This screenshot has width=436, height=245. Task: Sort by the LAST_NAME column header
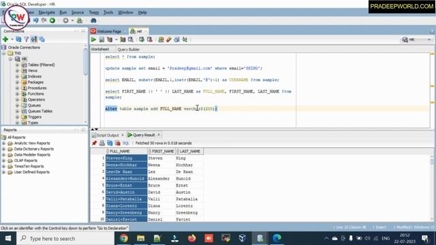pyautogui.click(x=189, y=151)
